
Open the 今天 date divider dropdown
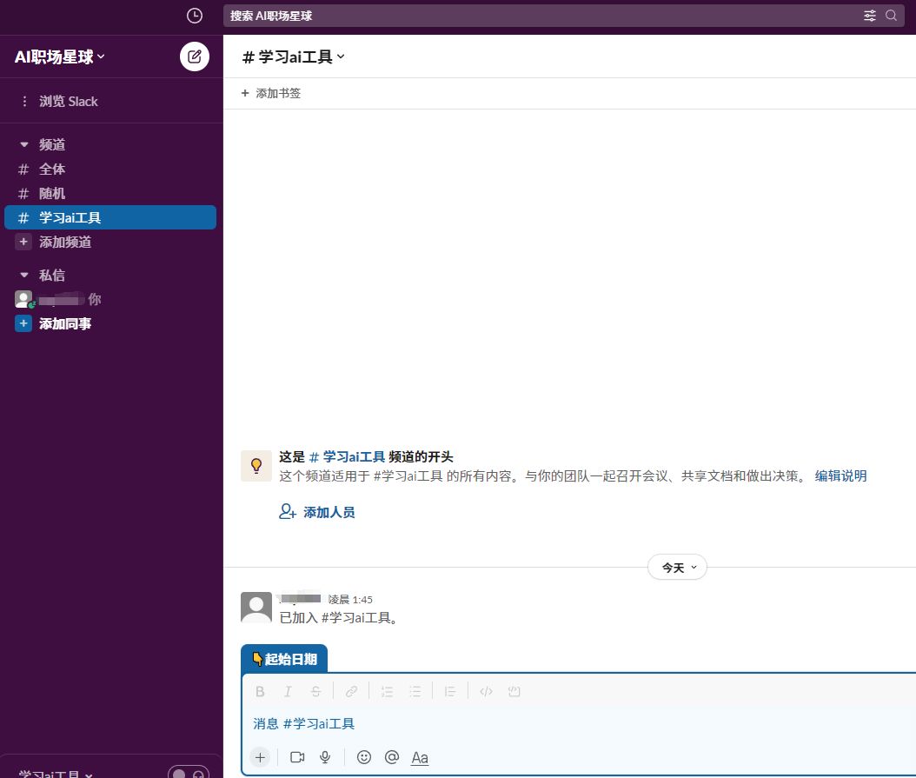(x=677, y=566)
